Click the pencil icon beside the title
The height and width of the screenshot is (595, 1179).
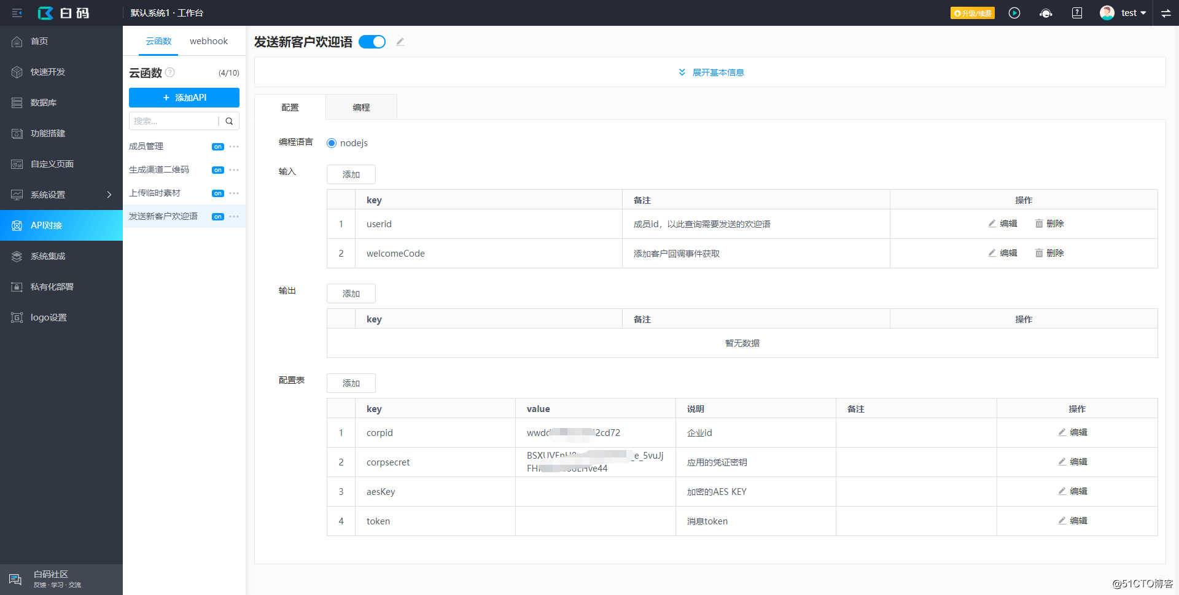pyautogui.click(x=400, y=42)
